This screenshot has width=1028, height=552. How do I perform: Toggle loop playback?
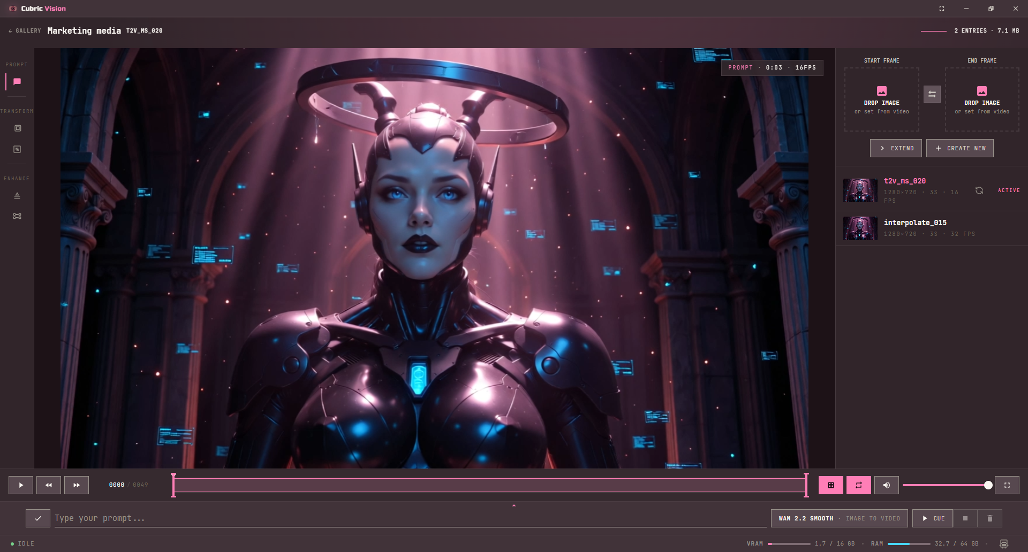coord(859,485)
